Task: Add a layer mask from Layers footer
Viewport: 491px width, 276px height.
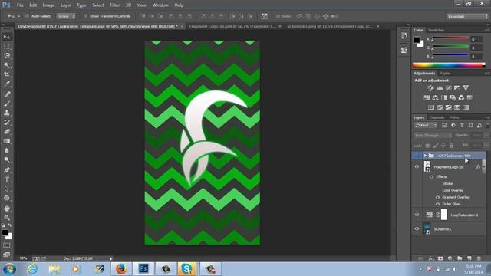Action: pyautogui.click(x=440, y=258)
